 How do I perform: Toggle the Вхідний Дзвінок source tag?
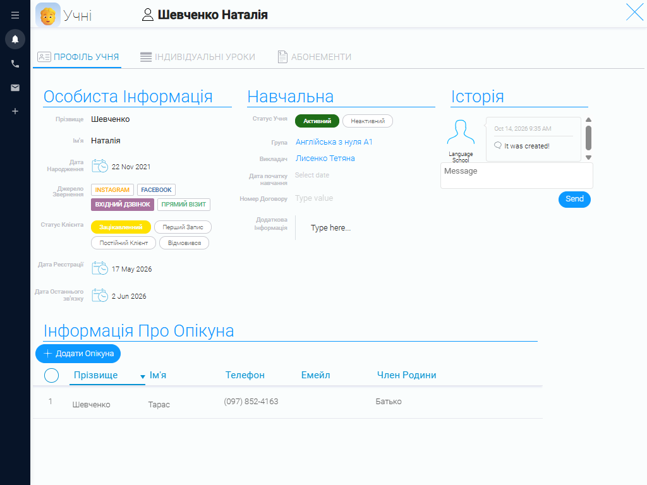(x=123, y=204)
